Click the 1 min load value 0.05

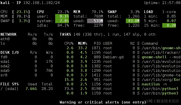tap(171, 16)
